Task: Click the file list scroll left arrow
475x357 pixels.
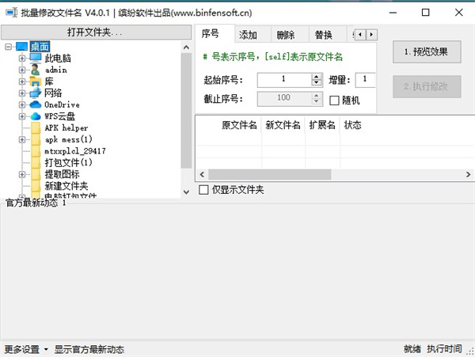Action: [x=202, y=174]
